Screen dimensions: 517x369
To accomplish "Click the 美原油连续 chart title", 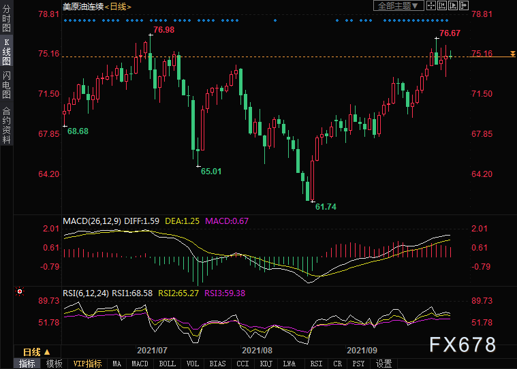I will tap(83, 6).
